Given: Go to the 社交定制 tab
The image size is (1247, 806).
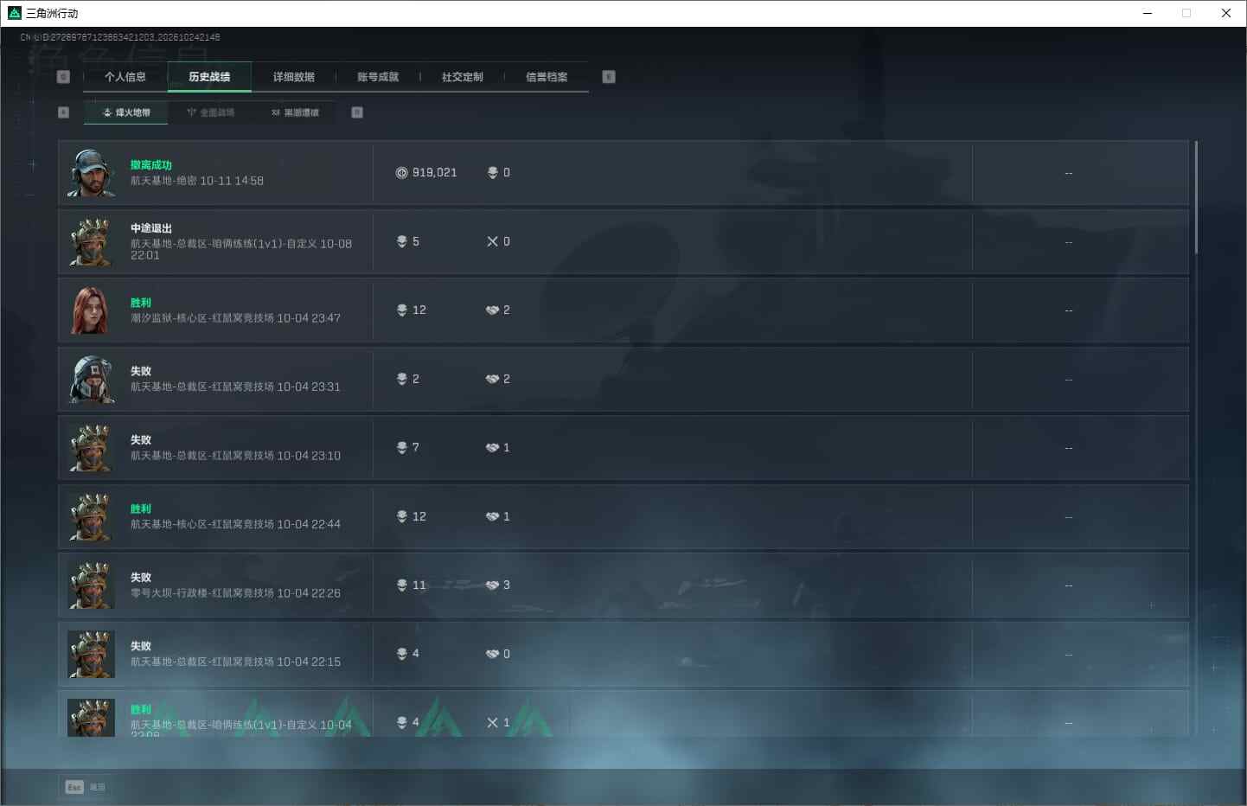Looking at the screenshot, I should coord(462,77).
